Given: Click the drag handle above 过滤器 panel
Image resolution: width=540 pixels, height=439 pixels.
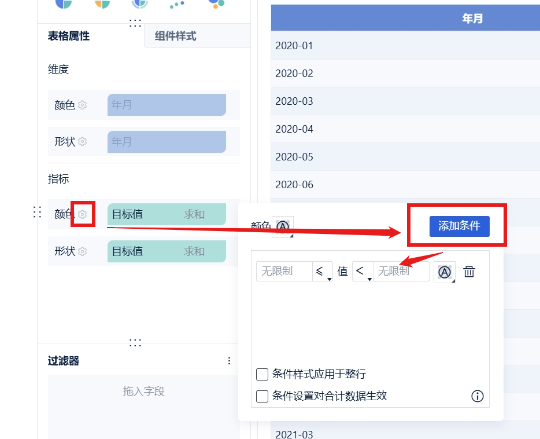Looking at the screenshot, I should click(x=135, y=343).
